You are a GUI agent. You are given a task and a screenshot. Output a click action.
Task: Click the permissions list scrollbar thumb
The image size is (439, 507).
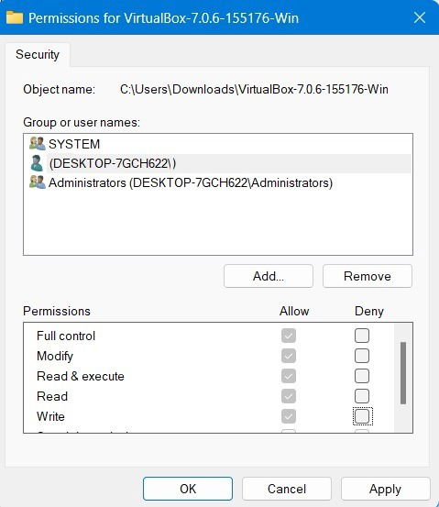point(403,373)
